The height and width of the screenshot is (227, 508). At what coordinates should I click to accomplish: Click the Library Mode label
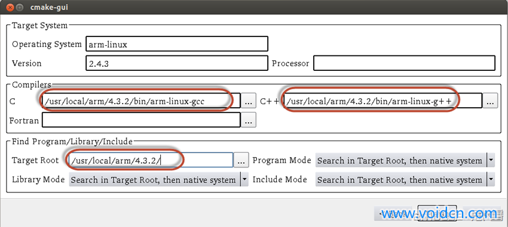pyautogui.click(x=38, y=179)
